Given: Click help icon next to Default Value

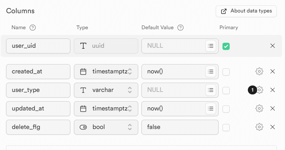Looking at the screenshot, I should [x=181, y=28].
